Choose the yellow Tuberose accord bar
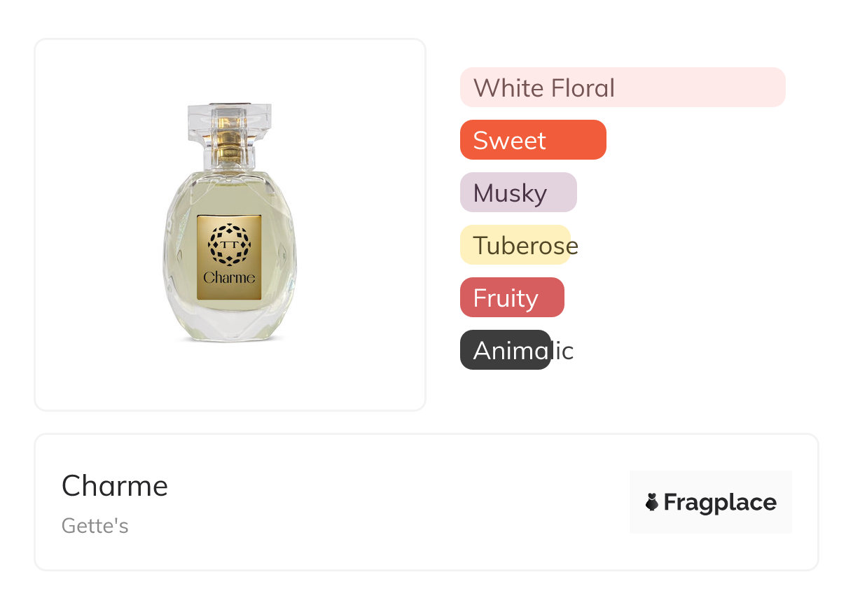This screenshot has width=853, height=605. 515,245
